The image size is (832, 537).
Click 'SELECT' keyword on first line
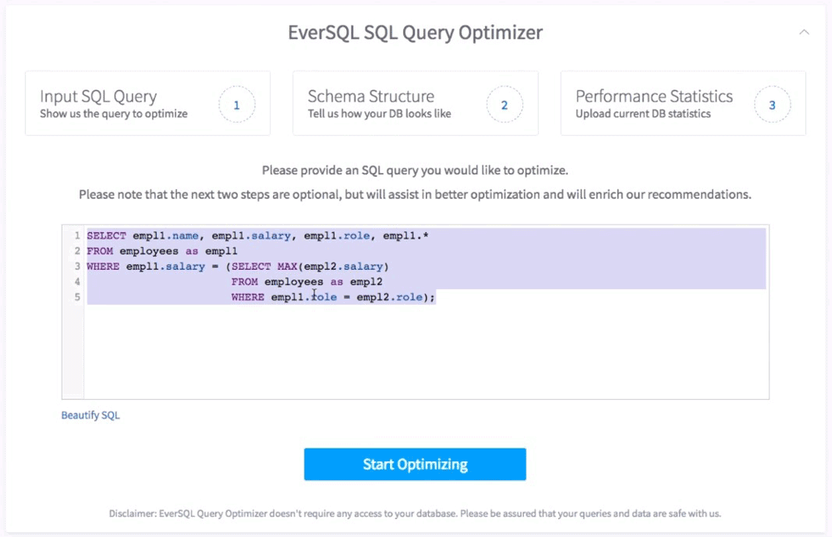coord(106,236)
